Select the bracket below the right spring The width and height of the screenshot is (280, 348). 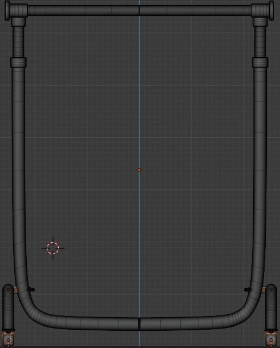271,339
